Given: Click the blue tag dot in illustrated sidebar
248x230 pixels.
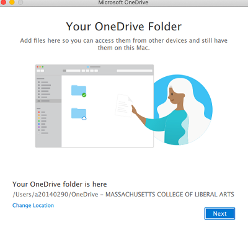Looking at the screenshot, I should (39, 124).
